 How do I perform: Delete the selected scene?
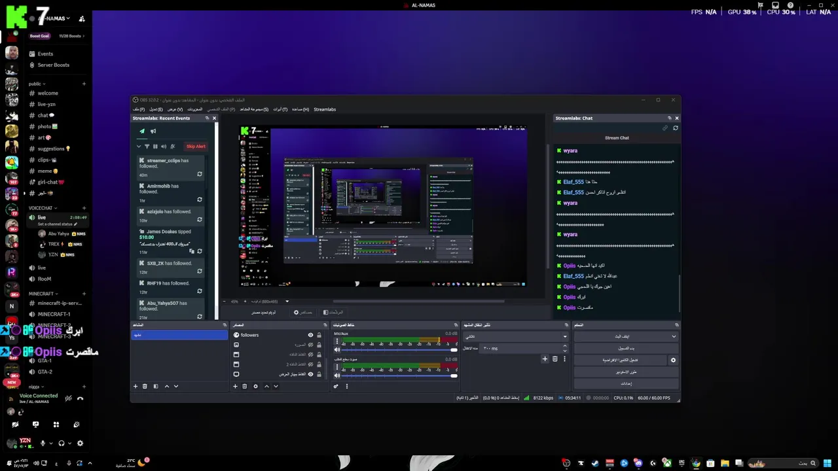(145, 387)
